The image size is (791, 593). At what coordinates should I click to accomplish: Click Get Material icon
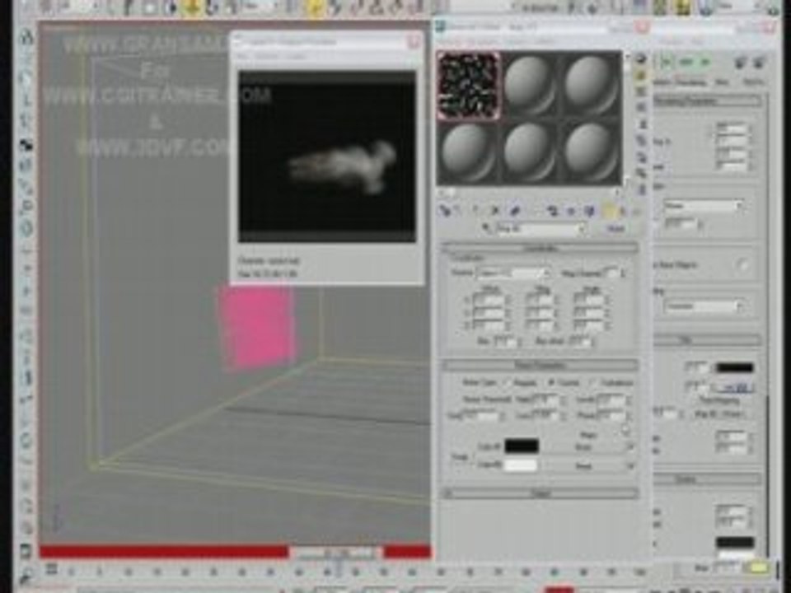445,211
